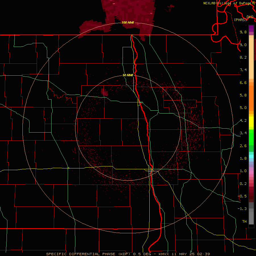Click the -0.5 color scale value
This screenshot has height=256, width=256.
(x=242, y=196)
